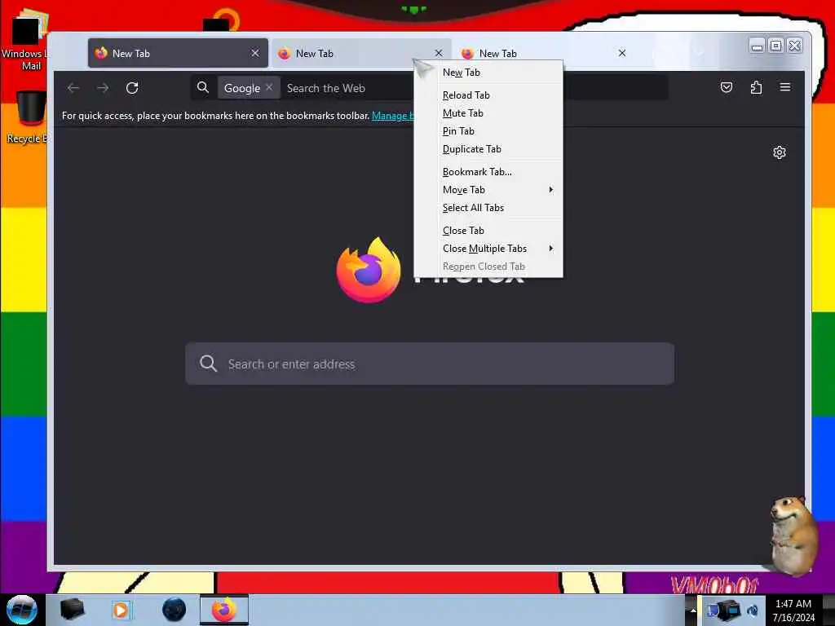Select Mute Tab from the context menu
This screenshot has width=835, height=626.
pyautogui.click(x=488, y=113)
